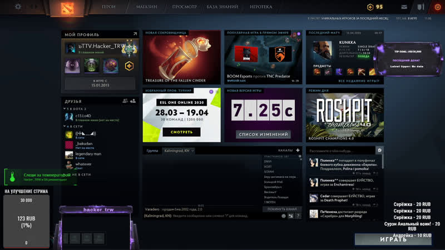
Task: Switch to the Группа chat tab
Action: [x=152, y=151]
